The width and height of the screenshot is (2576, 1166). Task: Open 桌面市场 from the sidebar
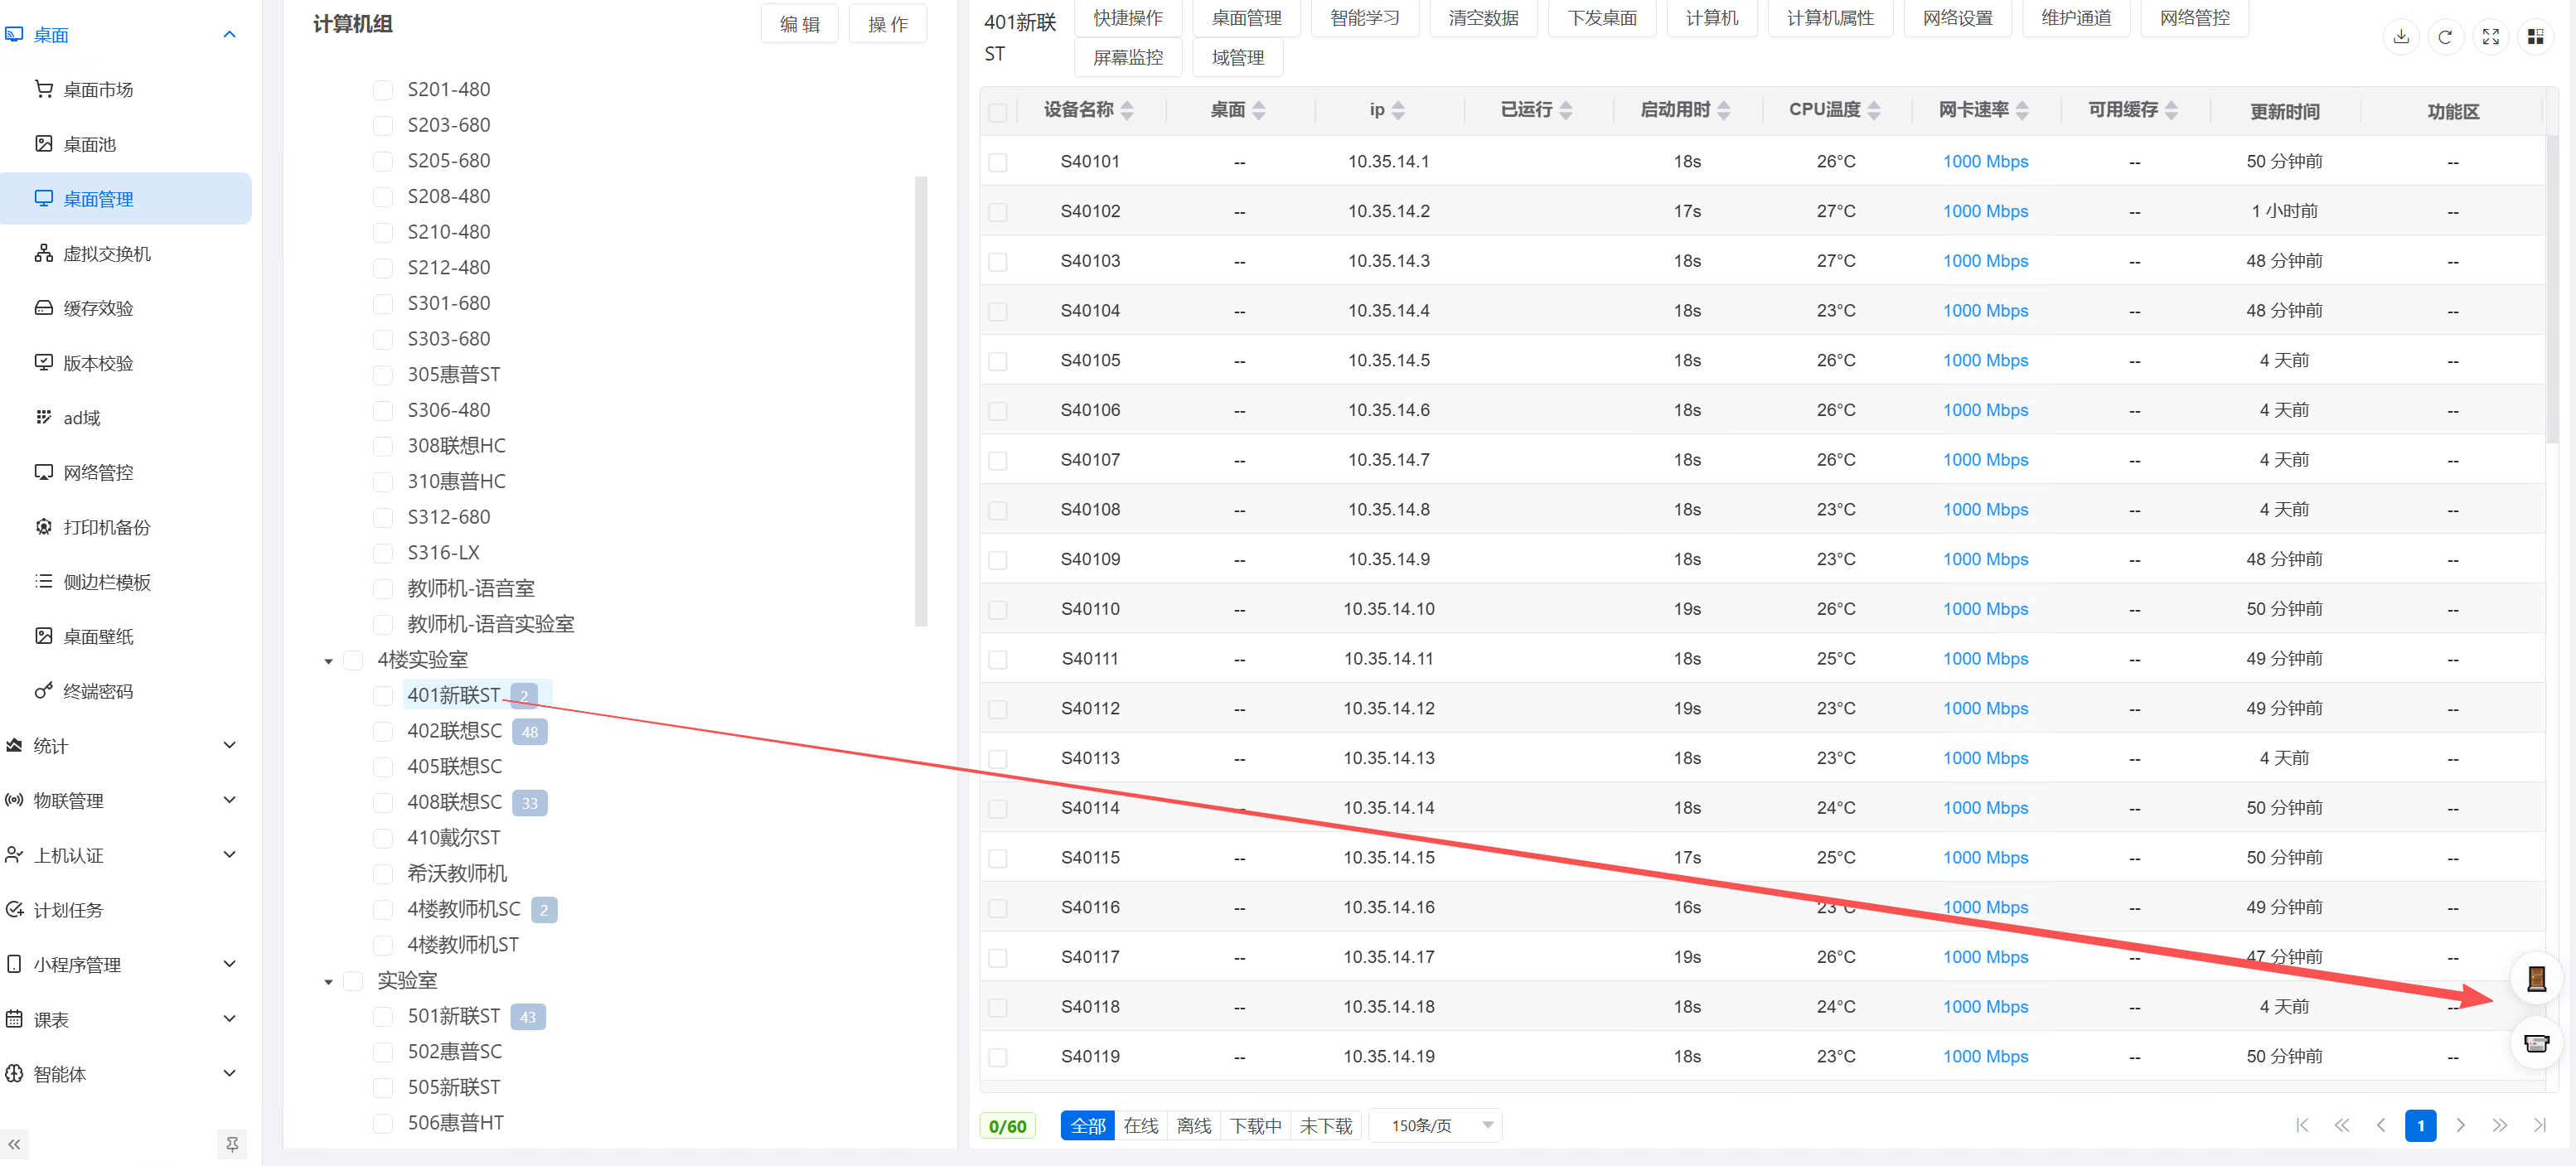(x=98, y=90)
